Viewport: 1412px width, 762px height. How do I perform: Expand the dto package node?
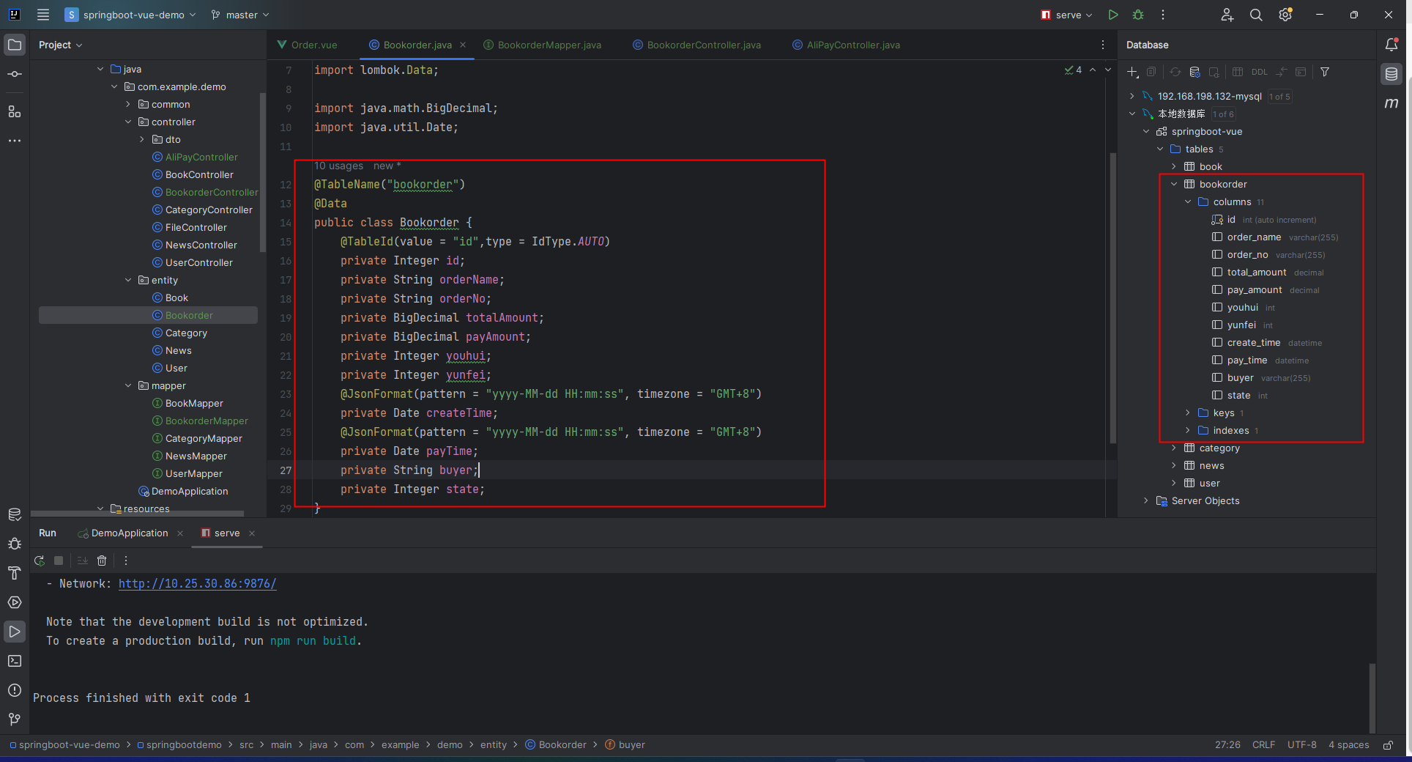coord(142,140)
